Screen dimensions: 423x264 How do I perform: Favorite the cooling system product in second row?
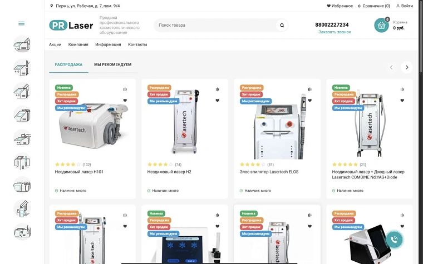[x=218, y=226]
